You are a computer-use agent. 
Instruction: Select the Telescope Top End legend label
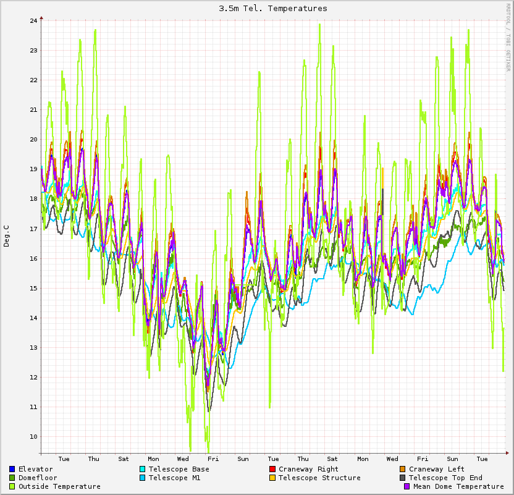pos(445,478)
